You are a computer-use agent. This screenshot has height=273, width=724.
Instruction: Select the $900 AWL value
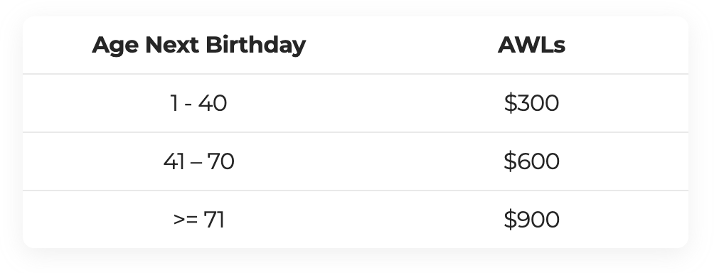click(x=531, y=220)
